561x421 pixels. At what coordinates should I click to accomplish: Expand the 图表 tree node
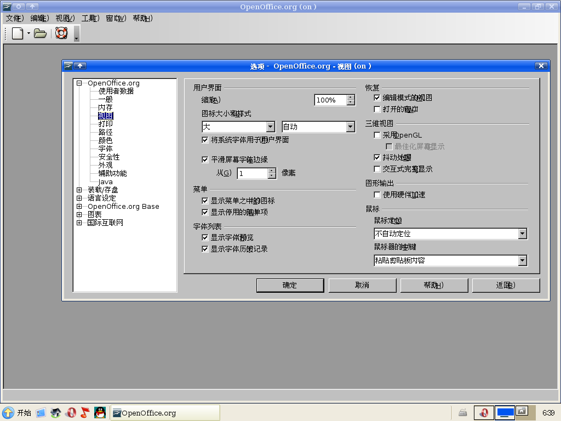tap(79, 214)
